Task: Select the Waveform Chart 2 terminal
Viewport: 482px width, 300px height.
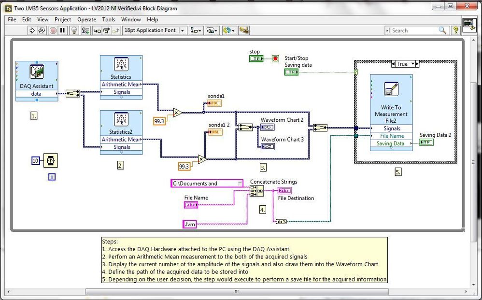Action: 268,127
